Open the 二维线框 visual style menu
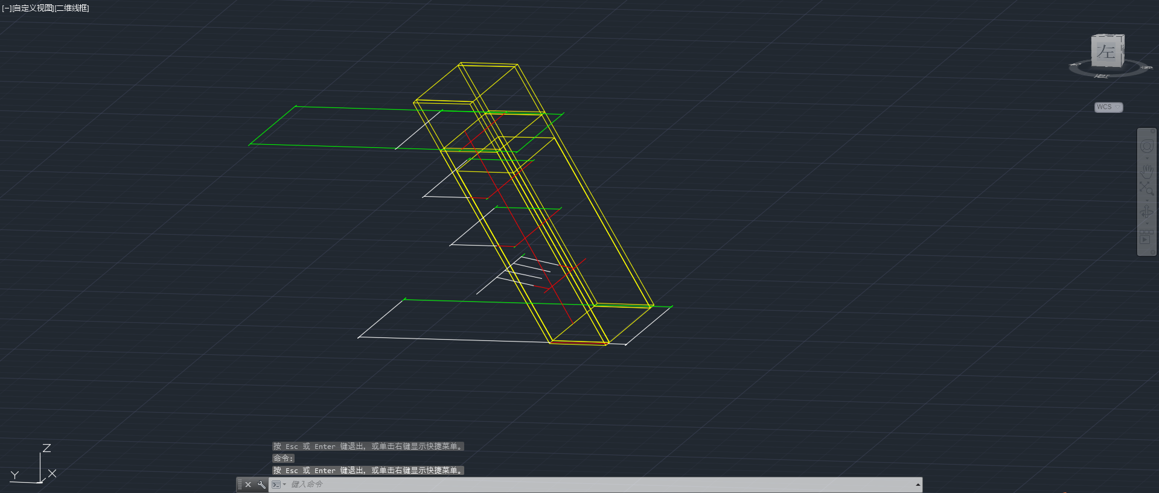This screenshot has width=1159, height=493. 72,8
